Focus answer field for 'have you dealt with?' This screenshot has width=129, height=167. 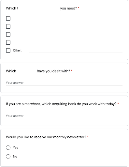click(x=64, y=83)
